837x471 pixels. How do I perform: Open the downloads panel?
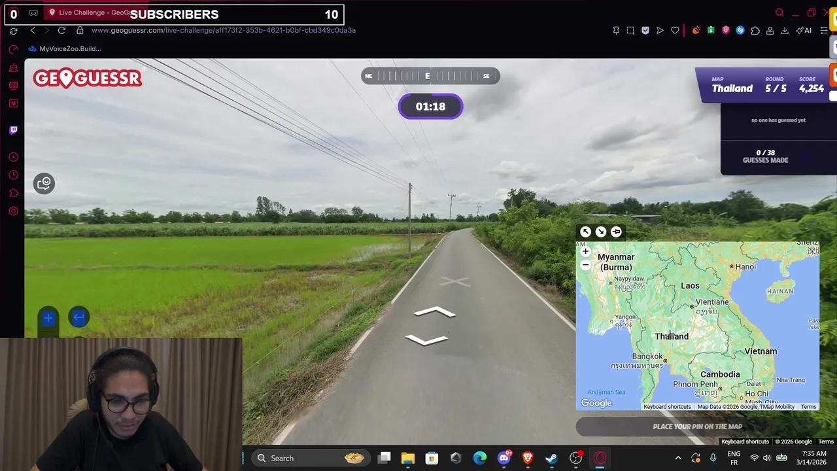(x=785, y=30)
